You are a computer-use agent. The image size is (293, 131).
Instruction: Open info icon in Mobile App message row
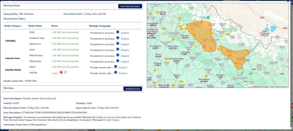pyautogui.click(x=118, y=61)
